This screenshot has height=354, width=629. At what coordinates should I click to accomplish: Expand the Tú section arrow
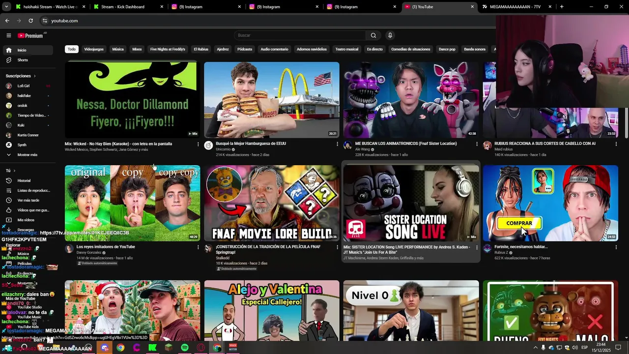coord(14,171)
